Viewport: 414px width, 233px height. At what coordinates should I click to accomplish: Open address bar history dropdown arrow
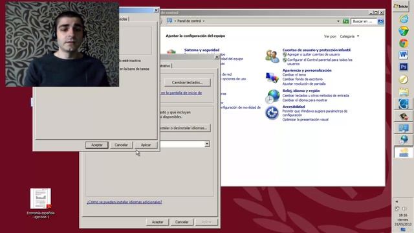click(x=338, y=21)
